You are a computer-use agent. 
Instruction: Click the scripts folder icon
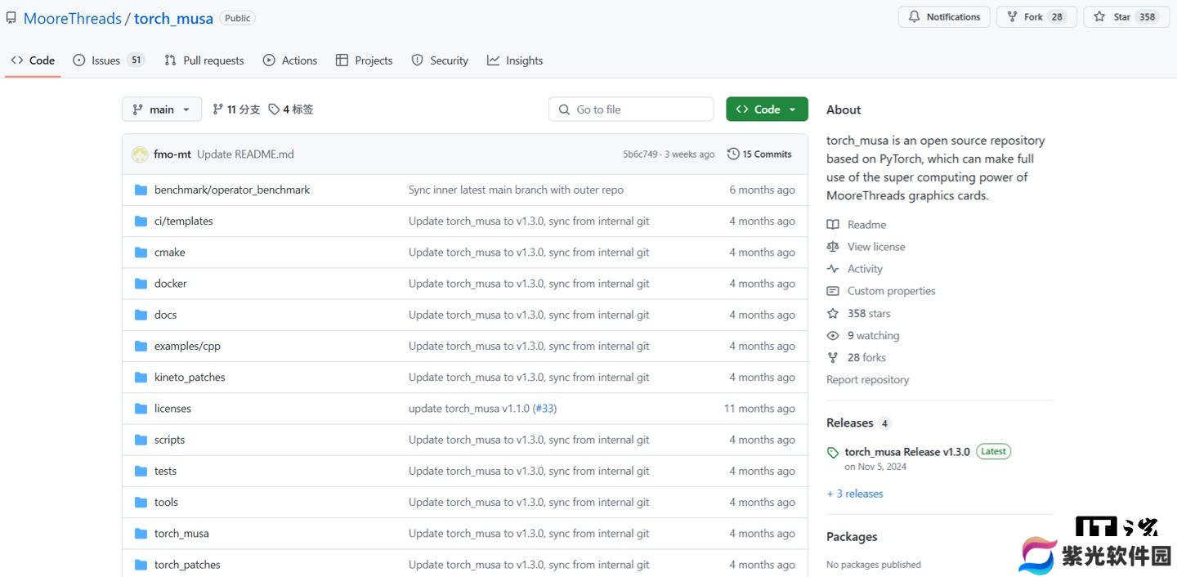(x=141, y=440)
